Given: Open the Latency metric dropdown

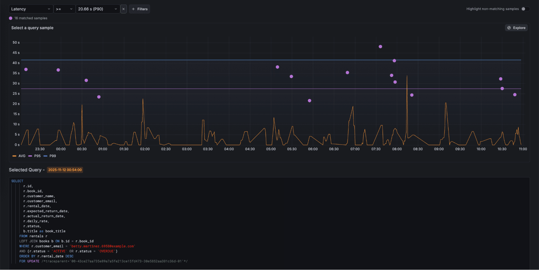Looking at the screenshot, I should pyautogui.click(x=31, y=9).
